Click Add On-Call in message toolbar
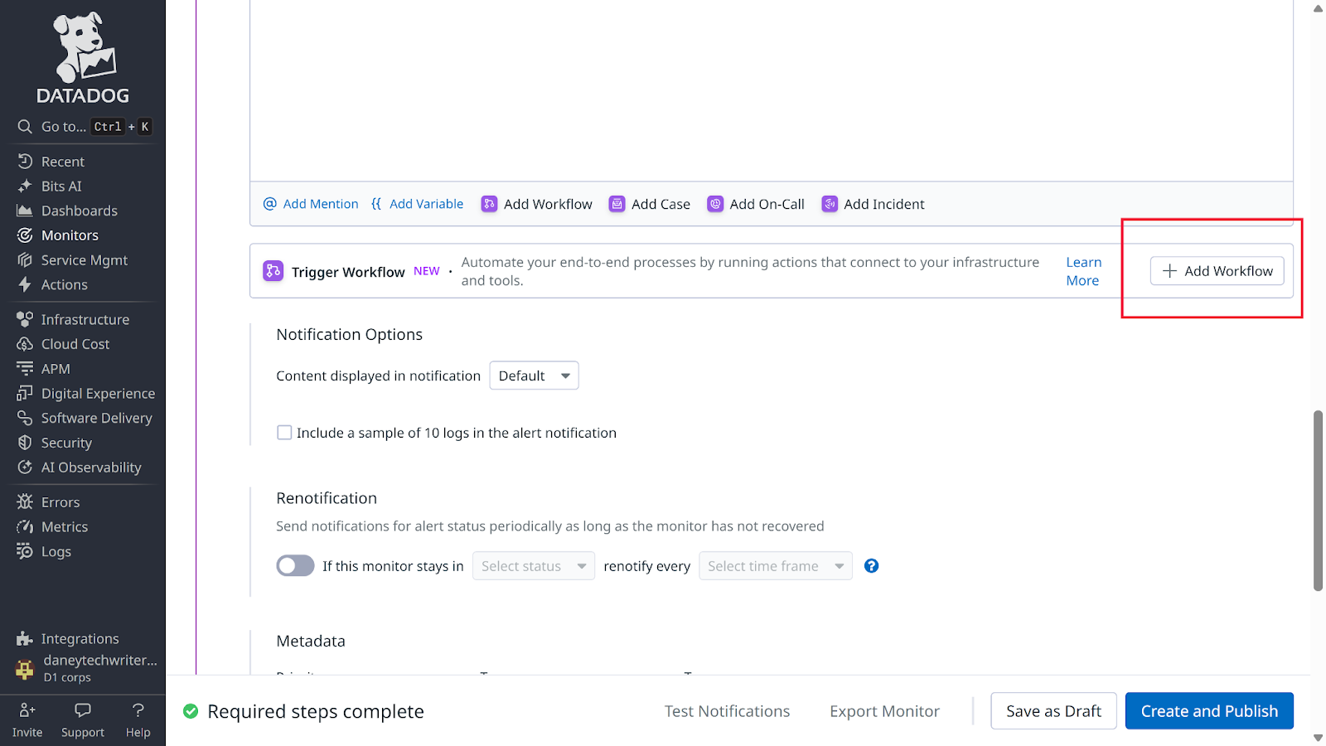The image size is (1326, 746). [756, 204]
